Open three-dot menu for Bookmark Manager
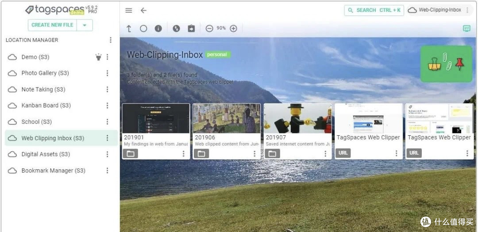The height and width of the screenshot is (232, 478). click(x=107, y=171)
